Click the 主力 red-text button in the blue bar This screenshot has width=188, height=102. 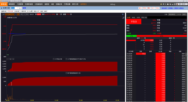pyautogui.click(x=153, y=8)
